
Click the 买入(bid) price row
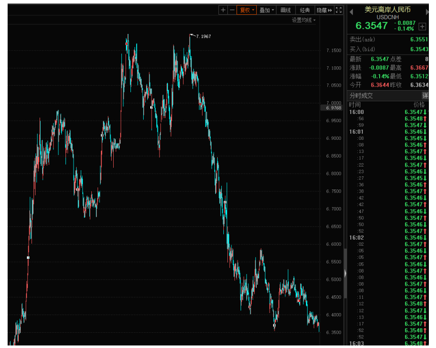[388, 49]
